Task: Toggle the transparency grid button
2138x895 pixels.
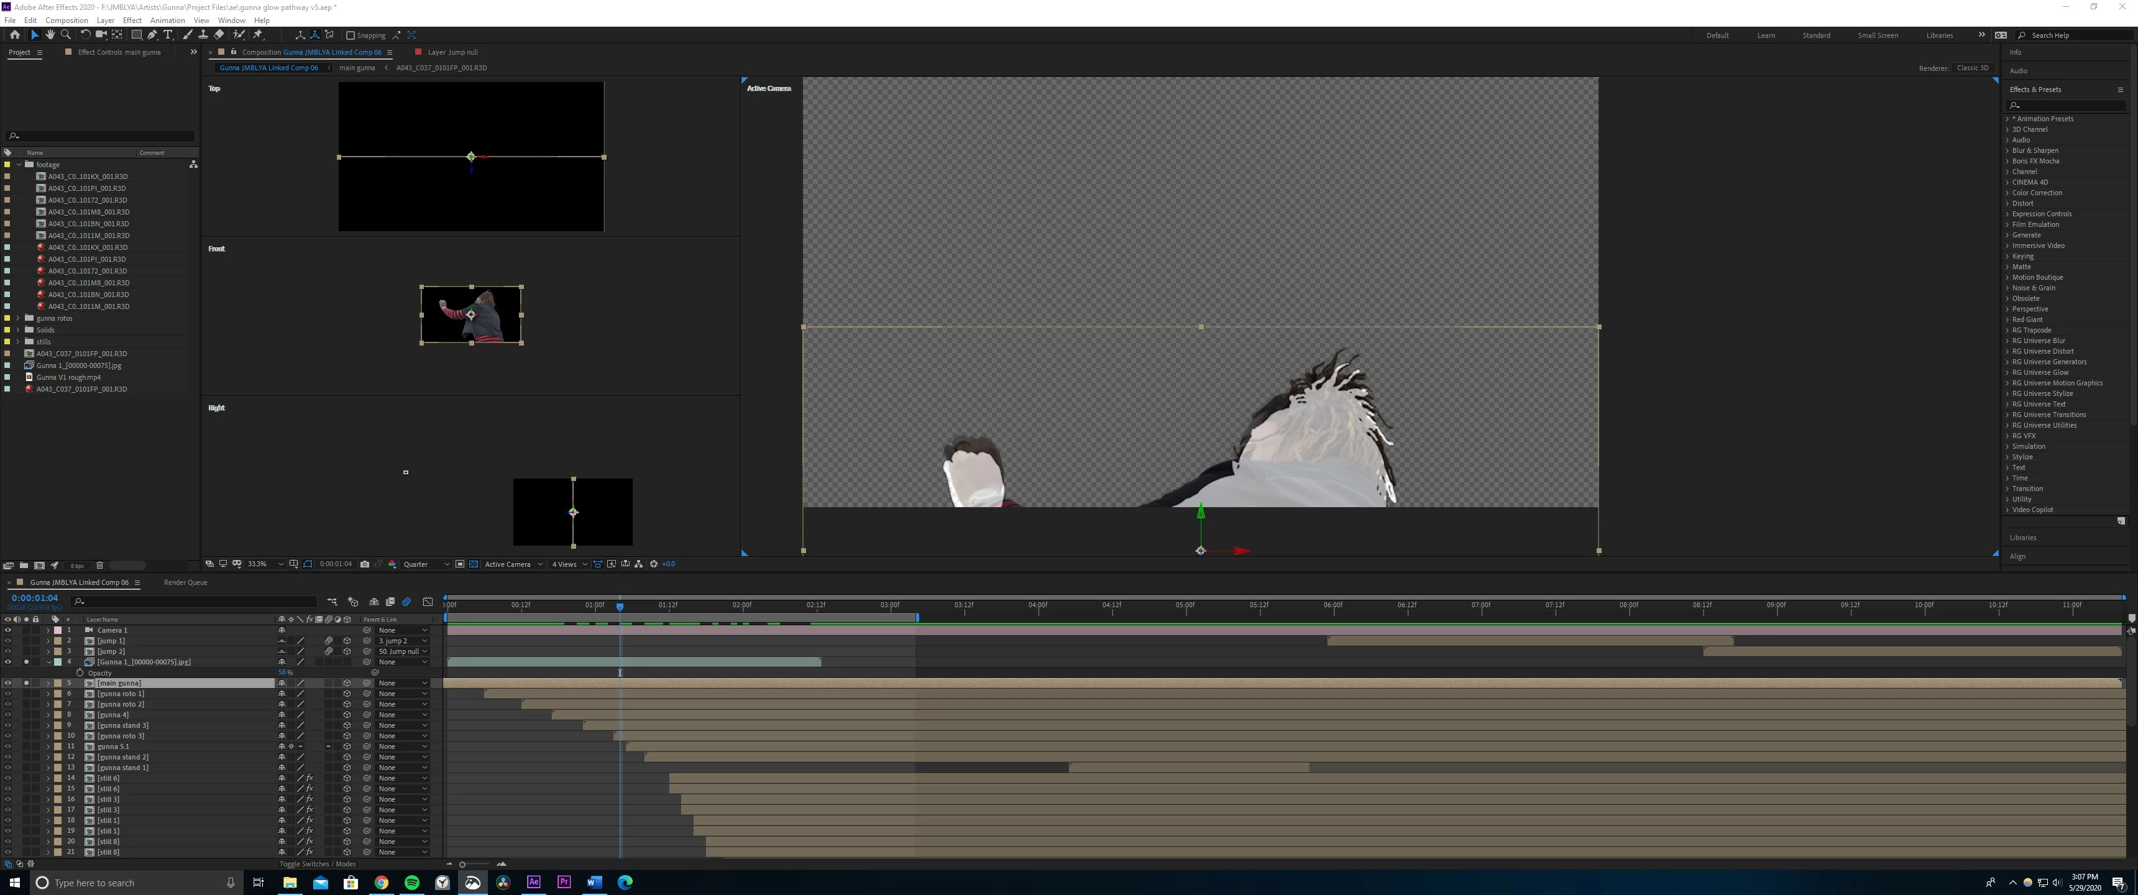Action: 473,564
